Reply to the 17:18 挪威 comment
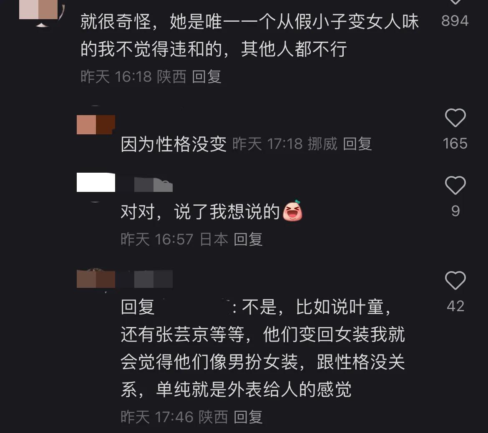The width and height of the screenshot is (488, 433). tap(357, 144)
